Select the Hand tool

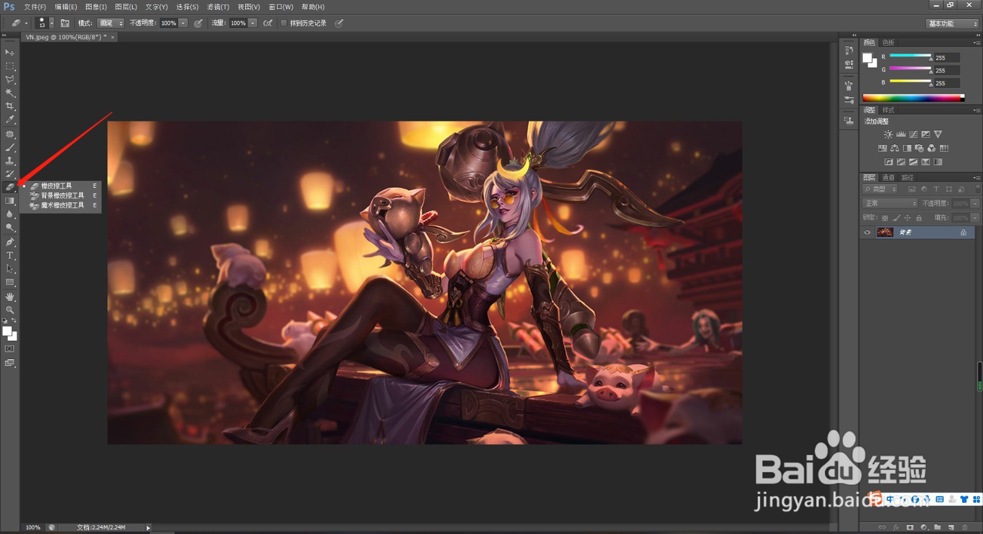point(10,296)
